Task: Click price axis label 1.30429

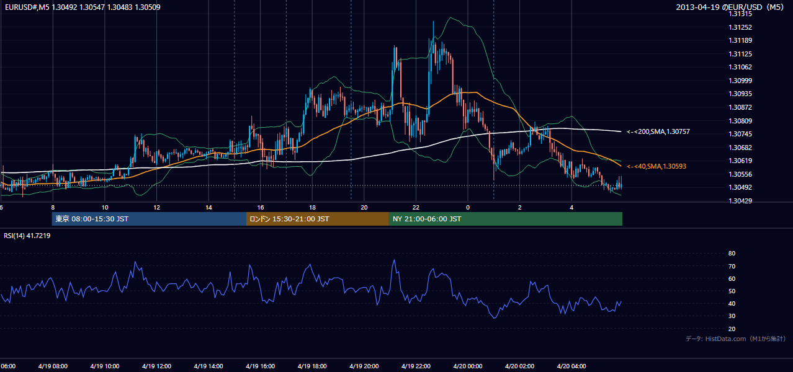Action: (x=740, y=201)
